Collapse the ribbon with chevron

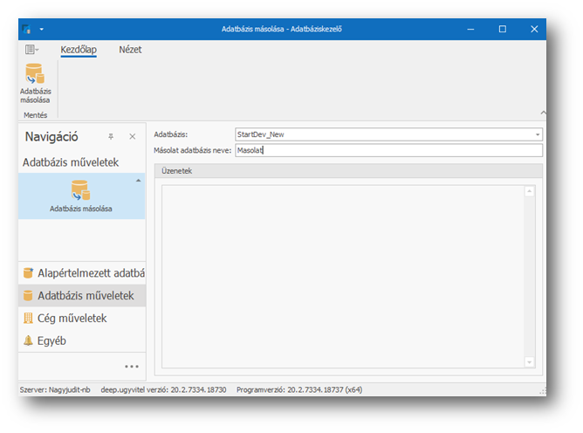(542, 113)
